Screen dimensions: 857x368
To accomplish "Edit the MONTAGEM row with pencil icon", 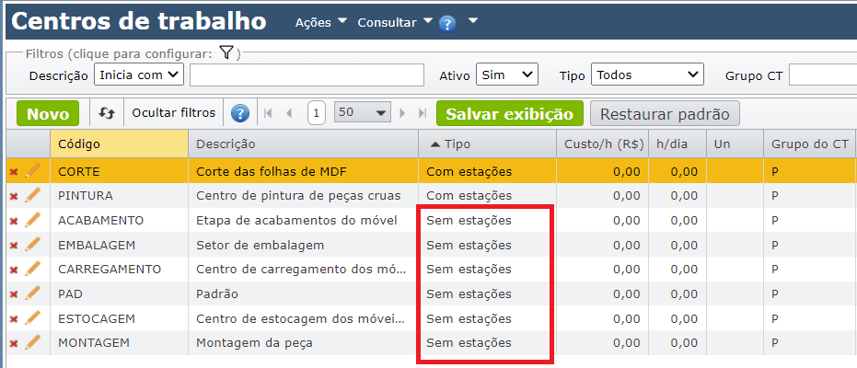I will [33, 342].
